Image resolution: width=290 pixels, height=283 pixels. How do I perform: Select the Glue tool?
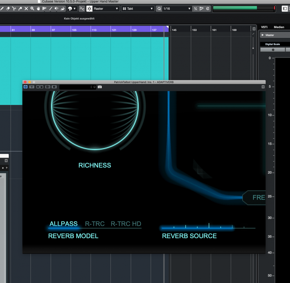tap(20, 9)
